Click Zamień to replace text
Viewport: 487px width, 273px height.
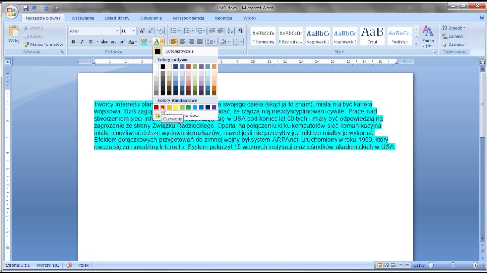tap(452, 36)
